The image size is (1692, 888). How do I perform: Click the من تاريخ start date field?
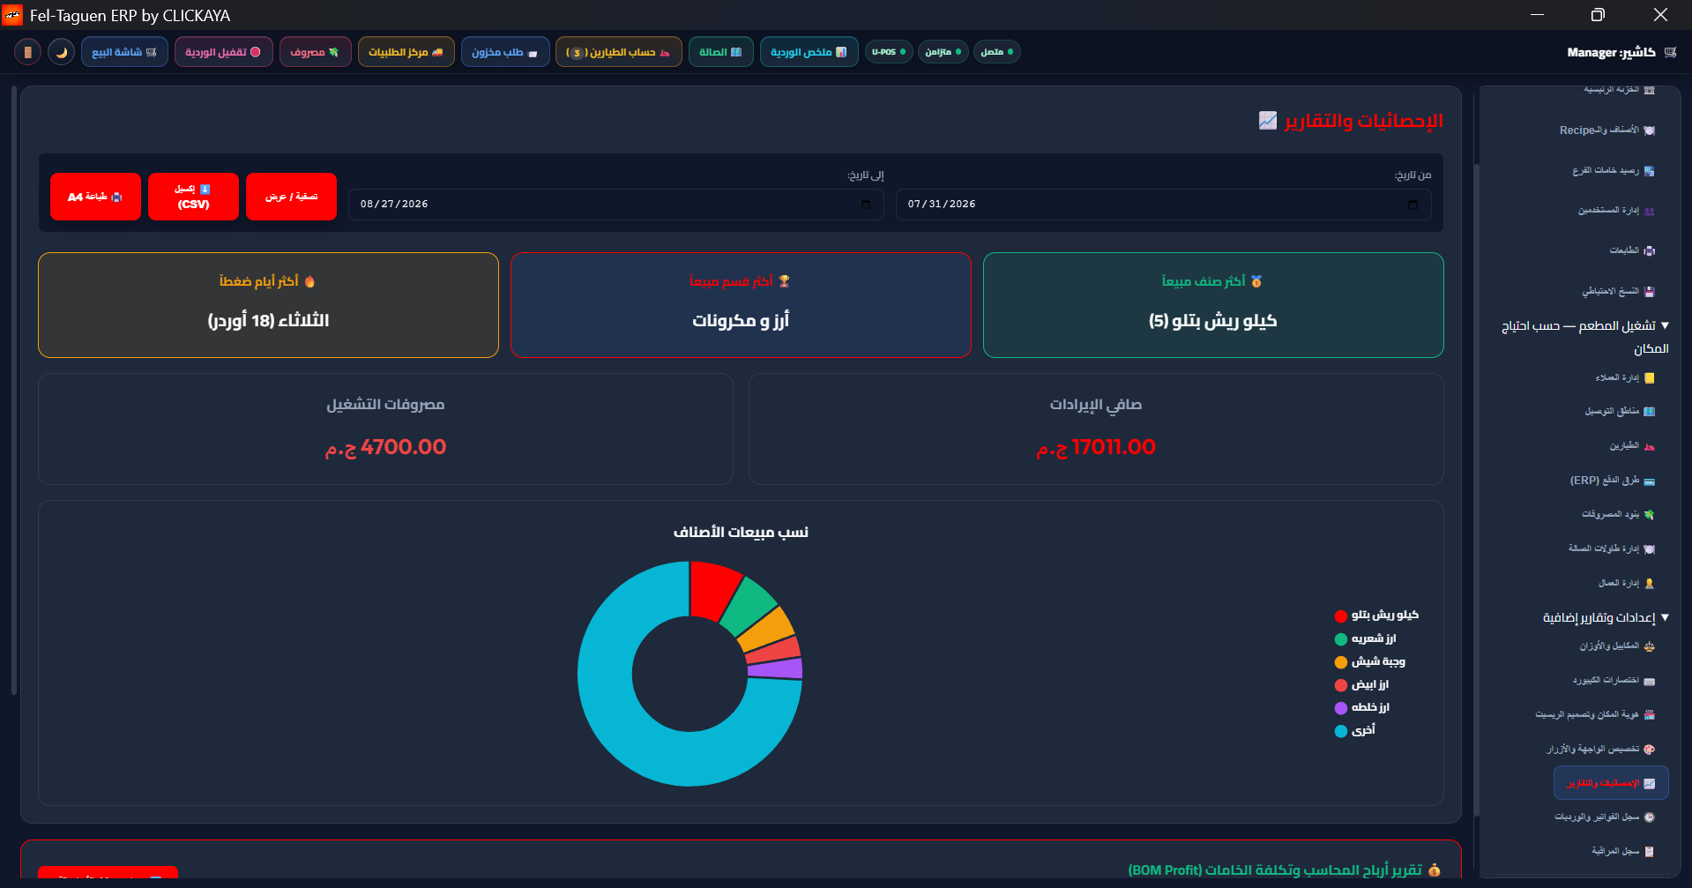click(1163, 204)
